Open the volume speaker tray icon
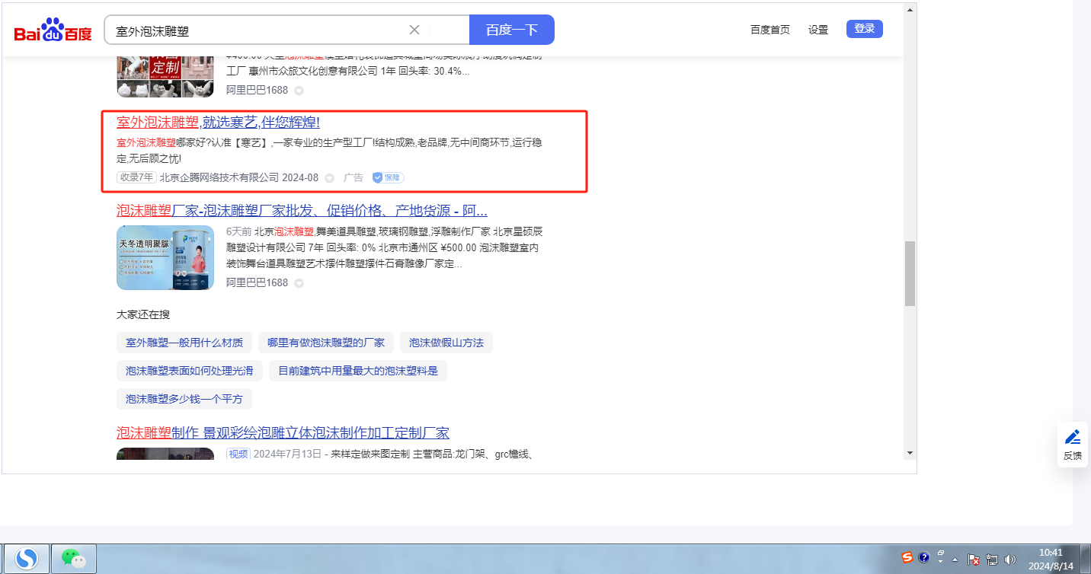Screen dimensions: 1091x574 click(1010, 560)
